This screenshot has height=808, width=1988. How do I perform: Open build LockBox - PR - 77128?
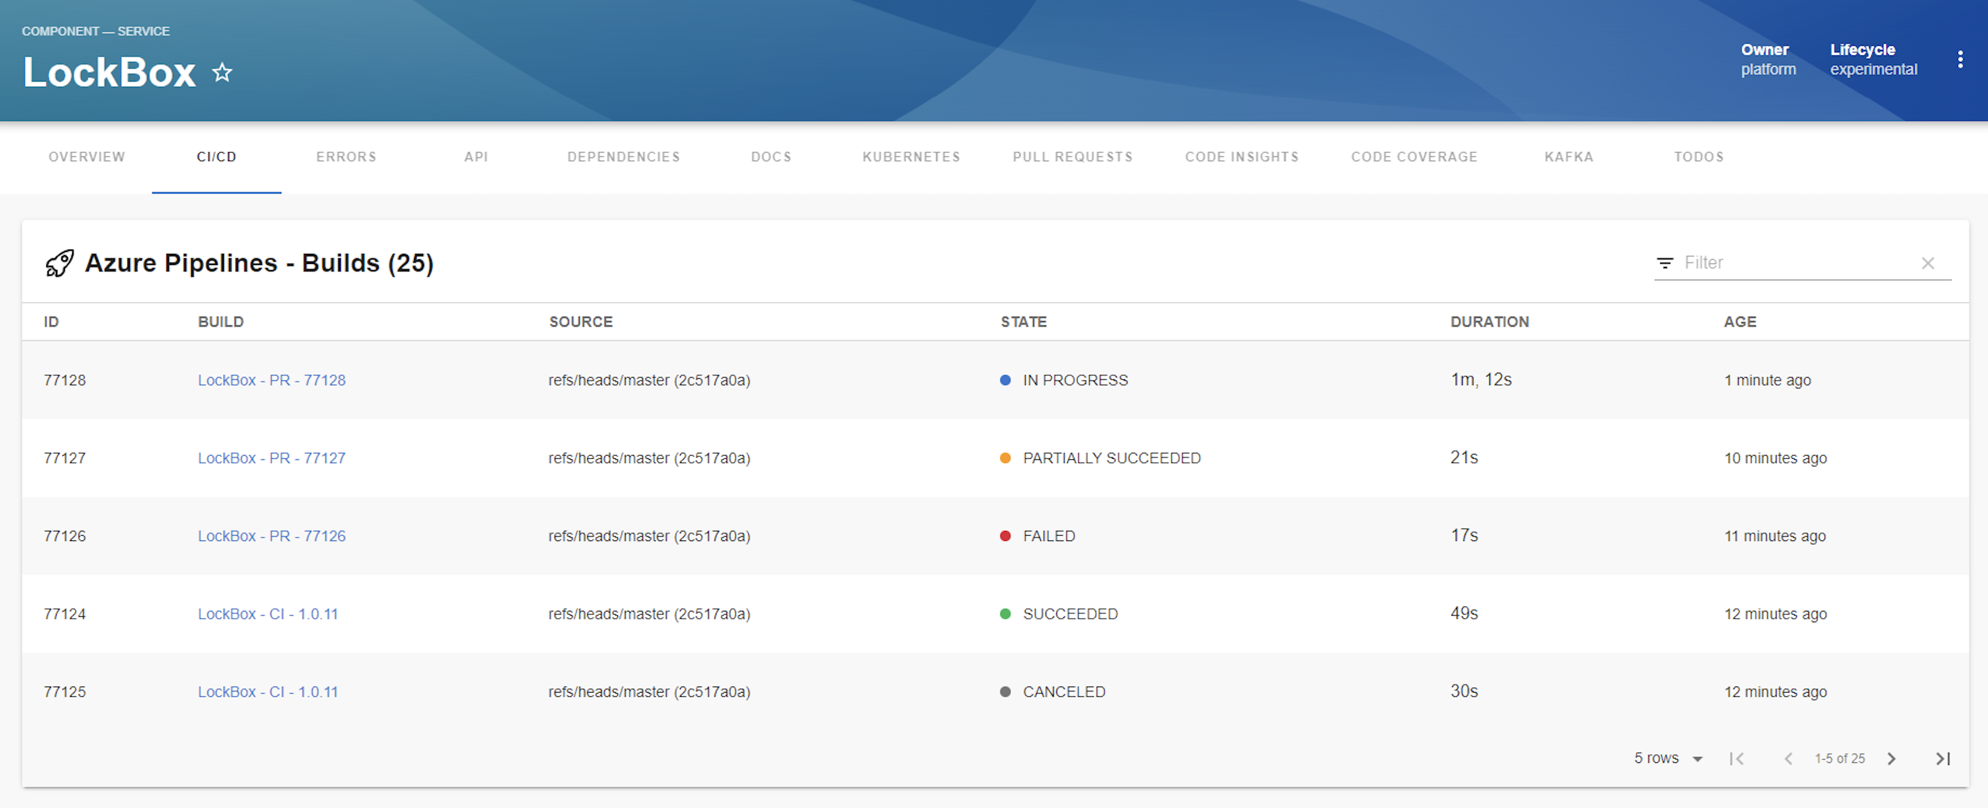coord(271,380)
